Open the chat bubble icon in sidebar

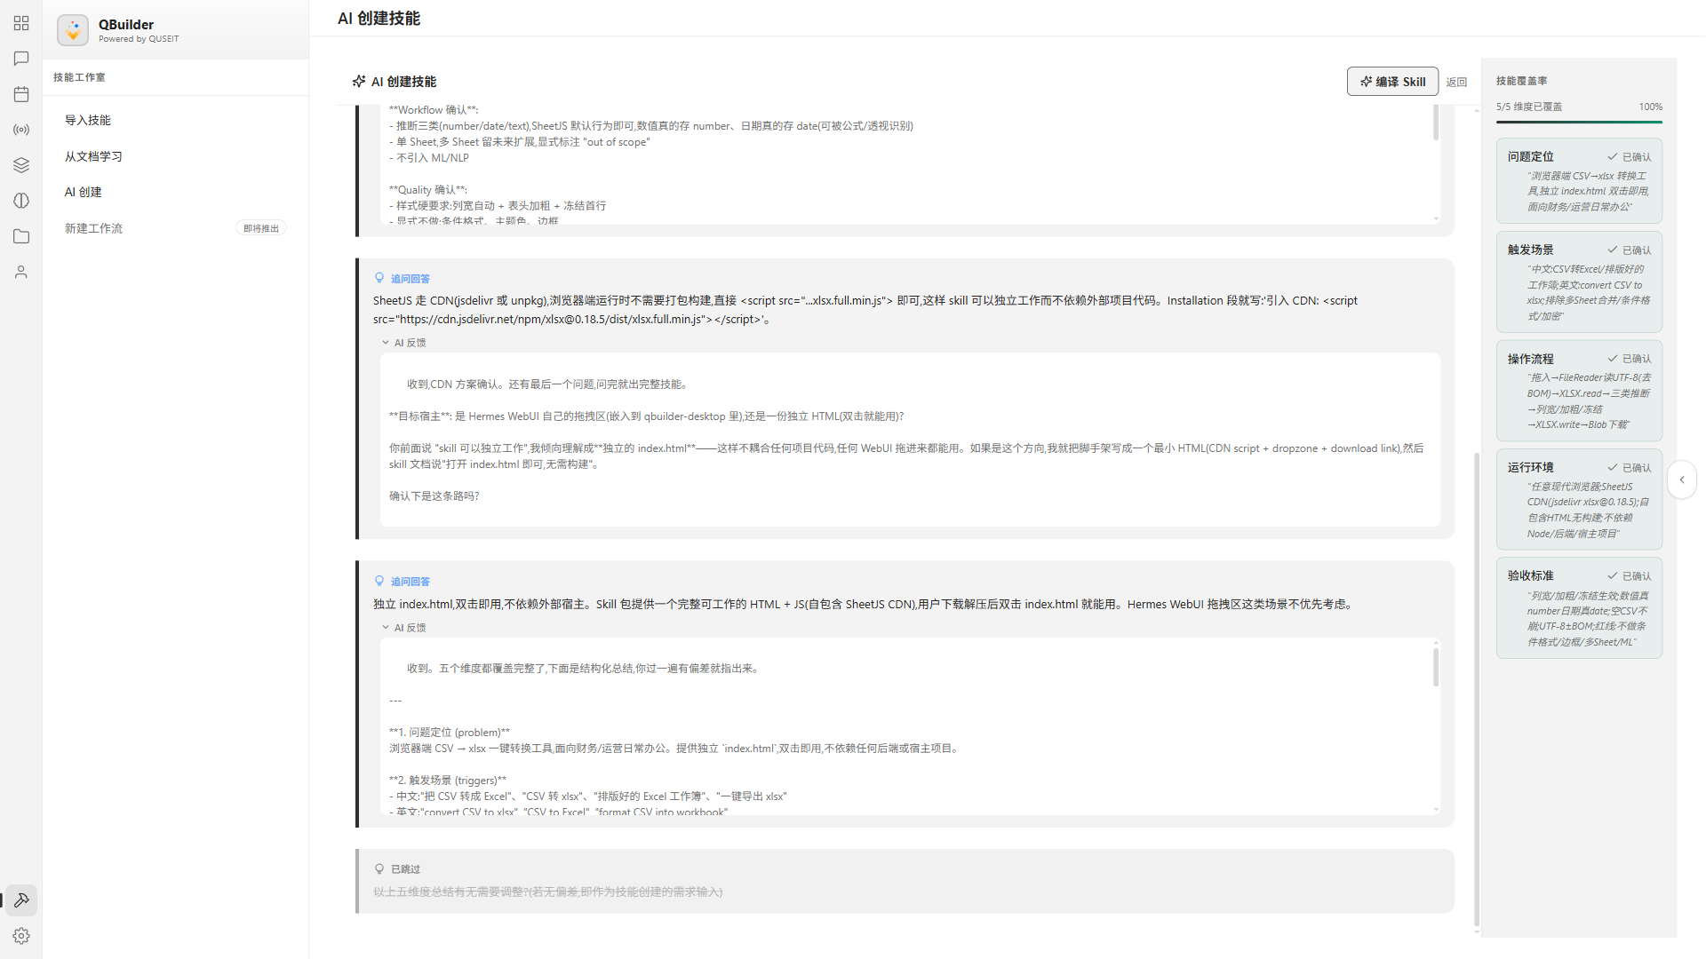[x=21, y=59]
